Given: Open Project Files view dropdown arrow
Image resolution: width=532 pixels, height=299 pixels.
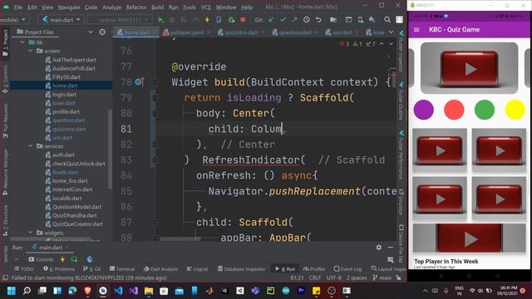Looking at the screenshot, I should tap(91, 32).
